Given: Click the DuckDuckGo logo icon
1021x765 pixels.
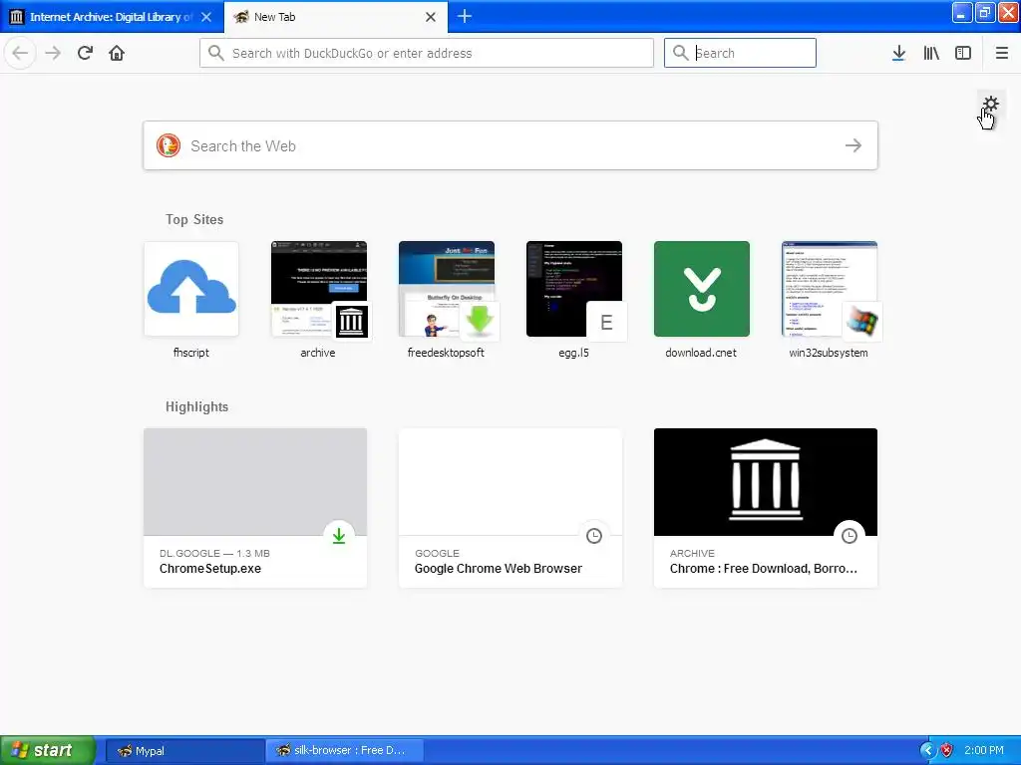Looking at the screenshot, I should (168, 145).
